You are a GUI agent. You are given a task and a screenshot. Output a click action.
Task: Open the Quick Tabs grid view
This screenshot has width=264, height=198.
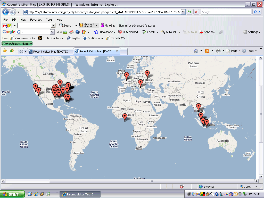coord(21,51)
